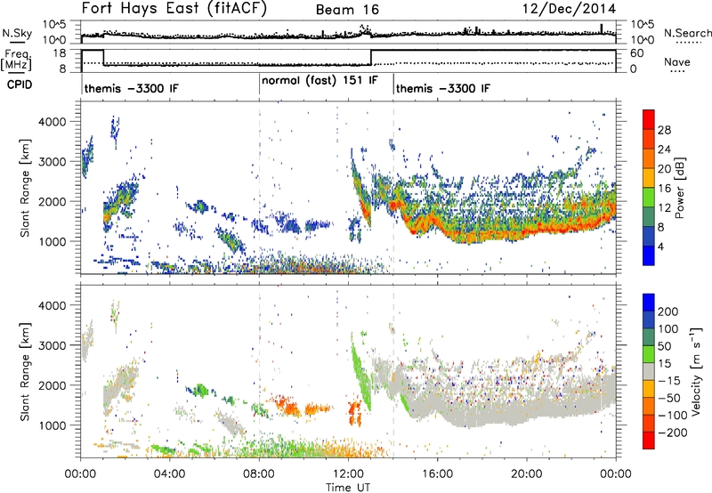Click the 'Velocity [m s-1]' colorbar label
Image resolution: width=712 pixels, height=493 pixels.
(695, 371)
